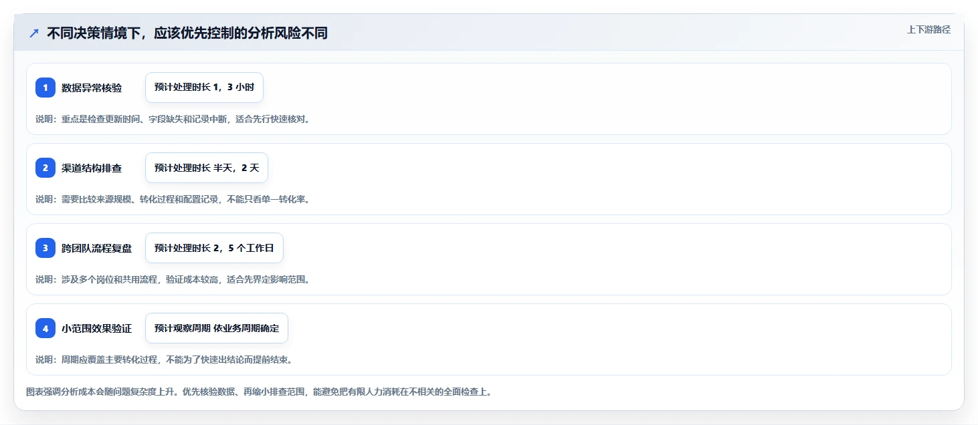Click the step 2 number badge

coord(45,168)
